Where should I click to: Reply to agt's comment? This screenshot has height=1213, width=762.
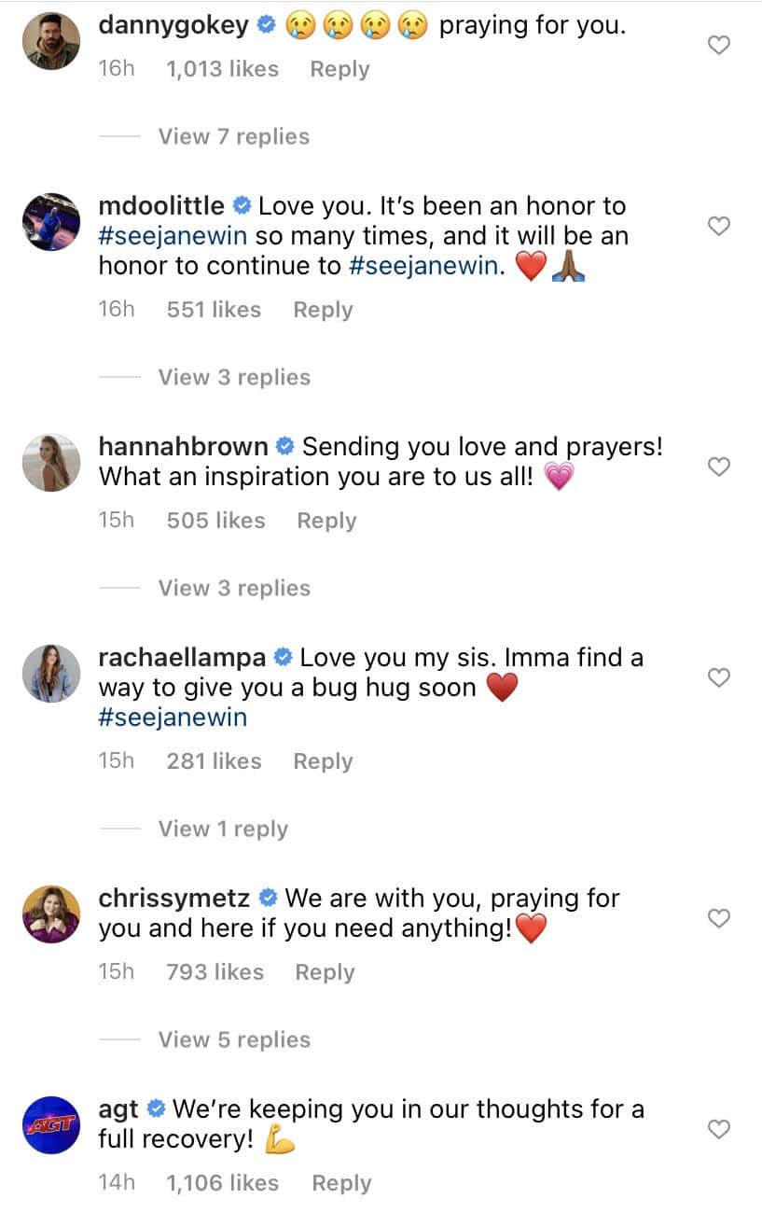coord(341,1183)
